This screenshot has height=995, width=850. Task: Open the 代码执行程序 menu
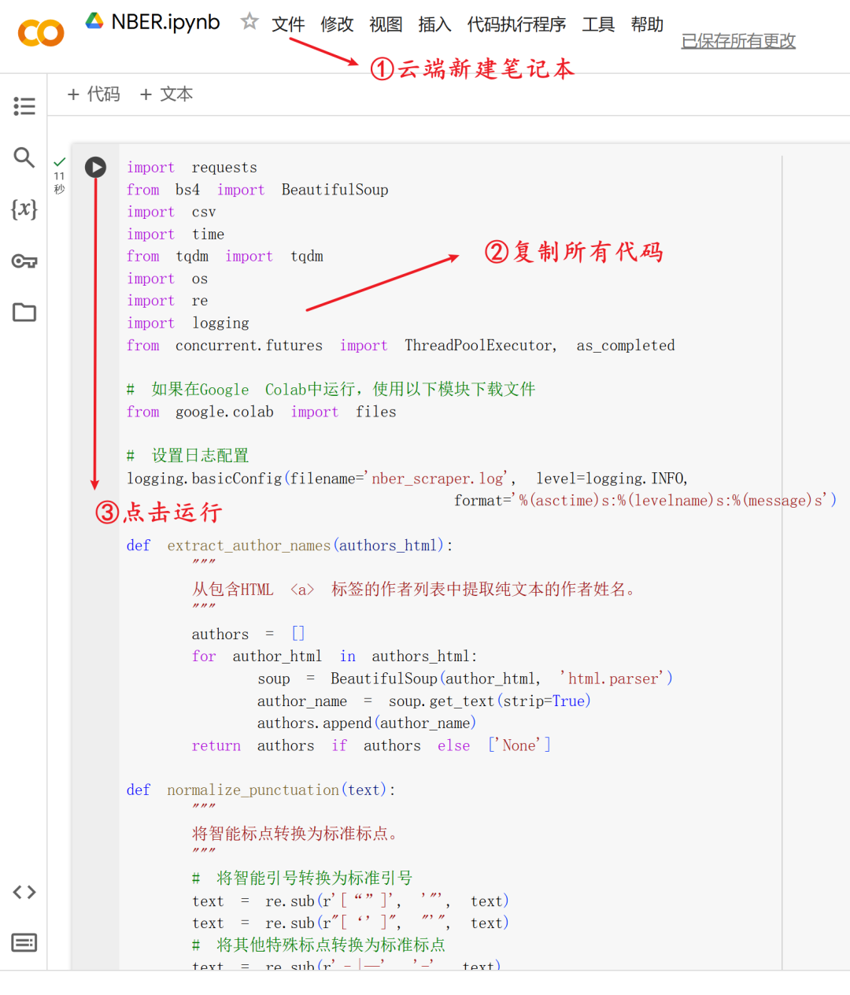[x=516, y=24]
